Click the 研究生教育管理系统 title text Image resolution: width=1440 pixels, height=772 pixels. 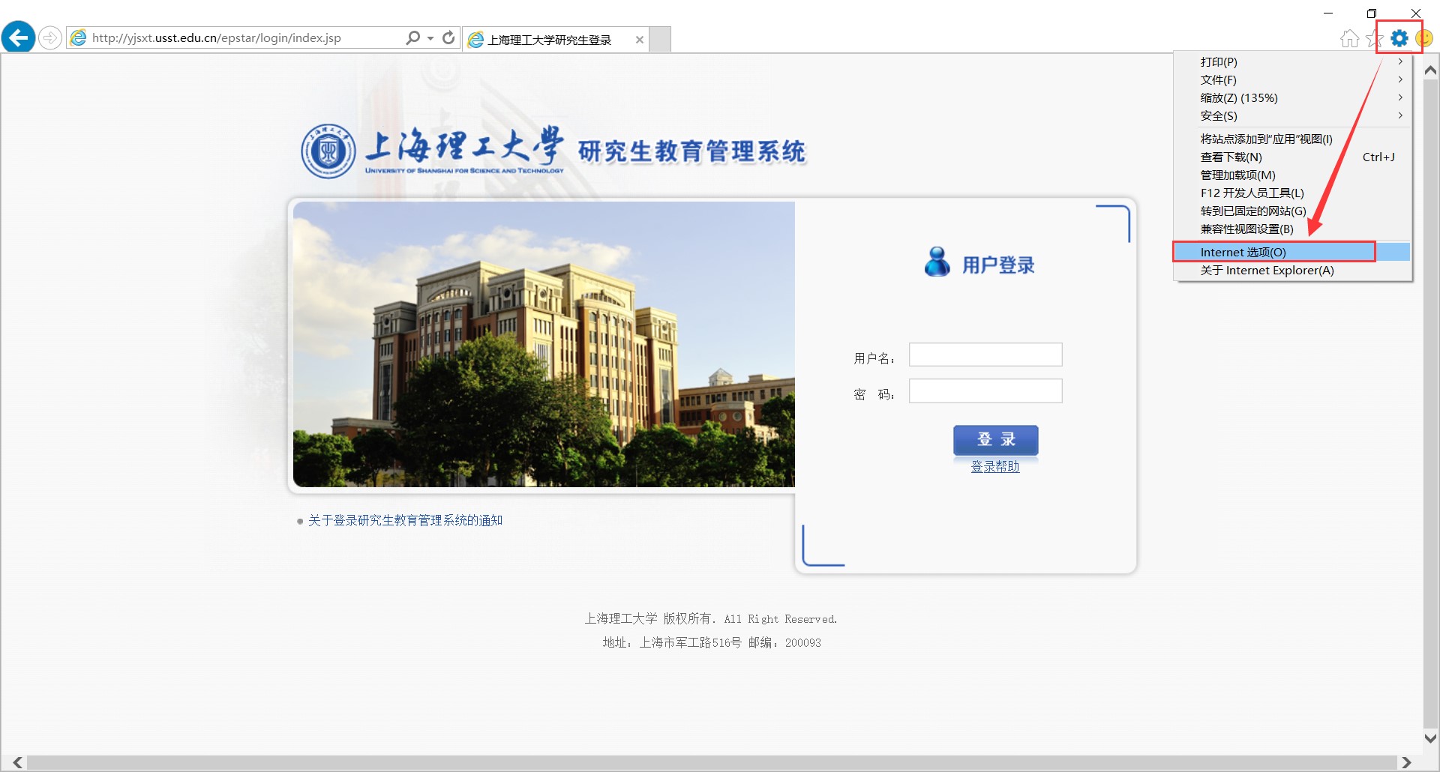(x=691, y=151)
